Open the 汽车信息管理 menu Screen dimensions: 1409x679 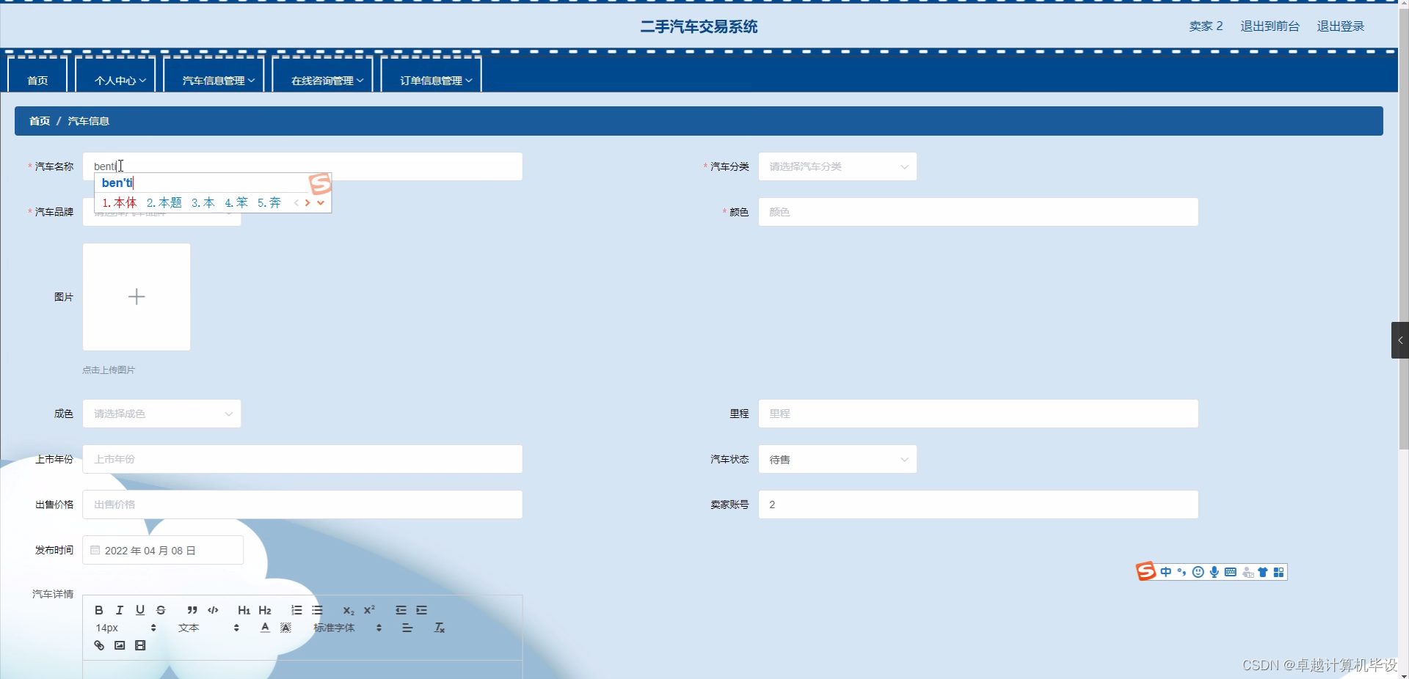click(214, 80)
